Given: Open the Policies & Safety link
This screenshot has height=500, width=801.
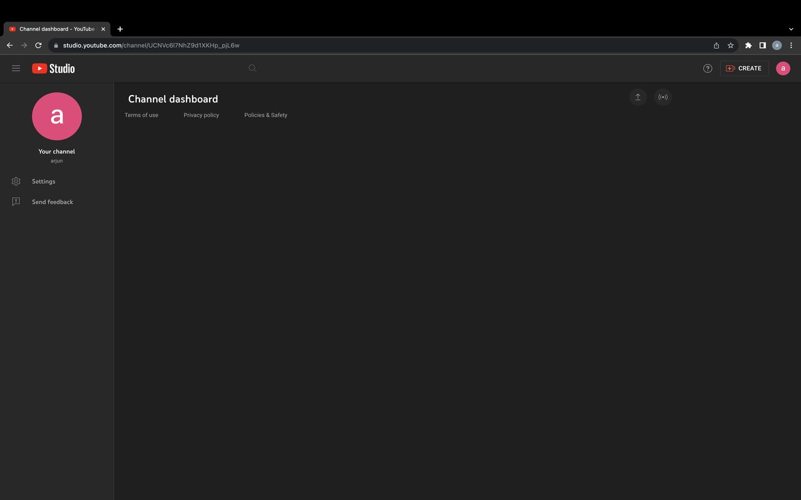Looking at the screenshot, I should click(265, 115).
